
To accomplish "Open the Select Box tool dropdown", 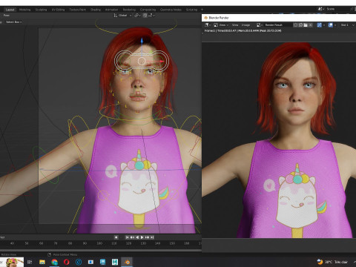I will pos(13,22).
